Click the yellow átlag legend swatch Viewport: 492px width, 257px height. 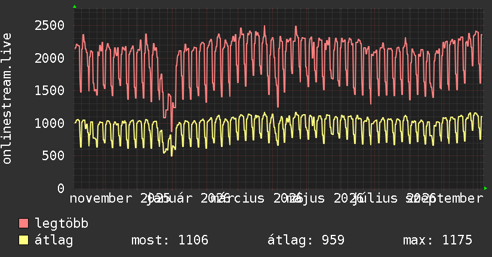pyautogui.click(x=23, y=240)
